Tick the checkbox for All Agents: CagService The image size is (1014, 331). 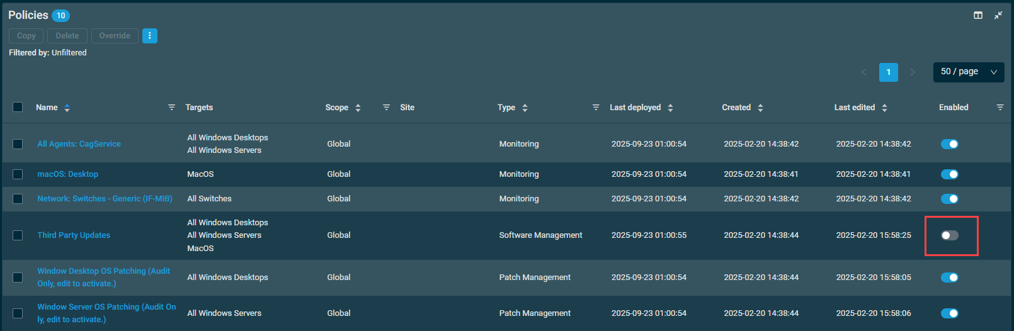point(18,144)
